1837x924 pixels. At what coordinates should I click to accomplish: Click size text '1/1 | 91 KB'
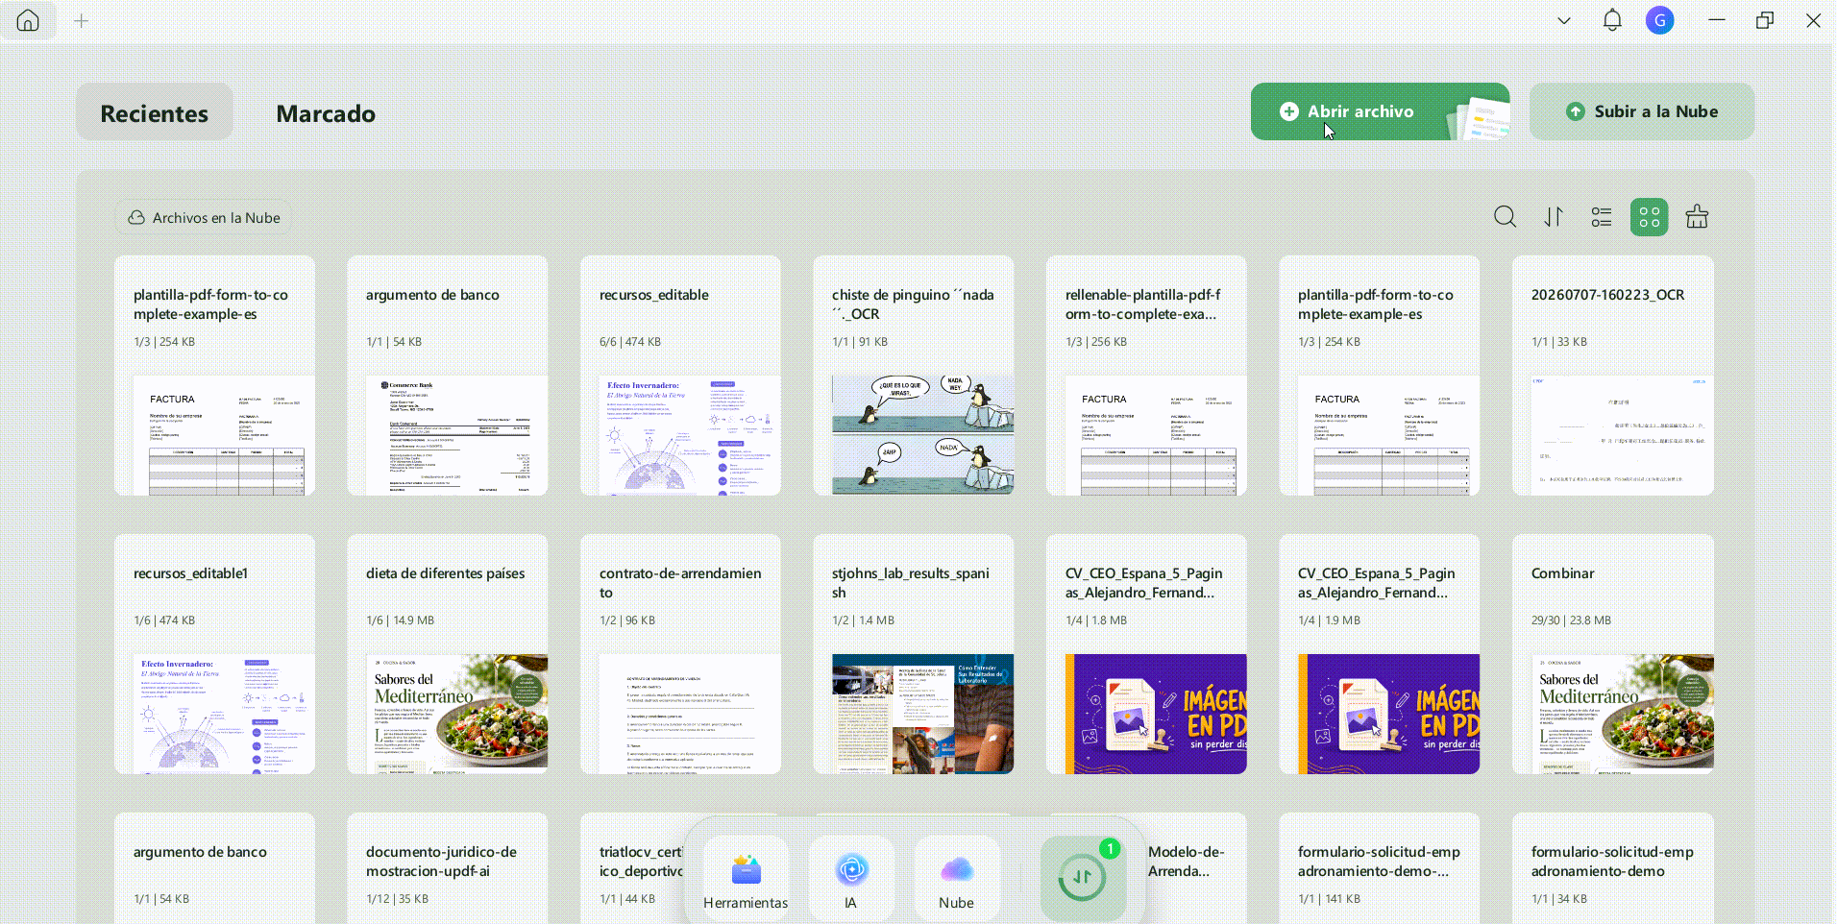860,342
